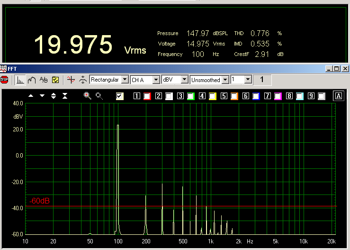
Task: Open the yellow checklist settings icon
Action: (x=55, y=80)
